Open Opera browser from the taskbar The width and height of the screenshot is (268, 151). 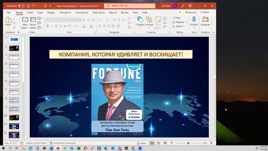pos(85,148)
